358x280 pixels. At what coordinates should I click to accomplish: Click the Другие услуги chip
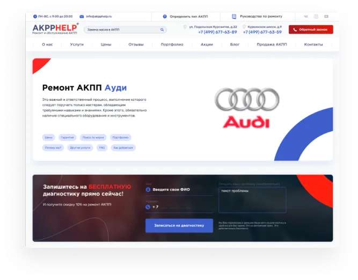(80, 148)
